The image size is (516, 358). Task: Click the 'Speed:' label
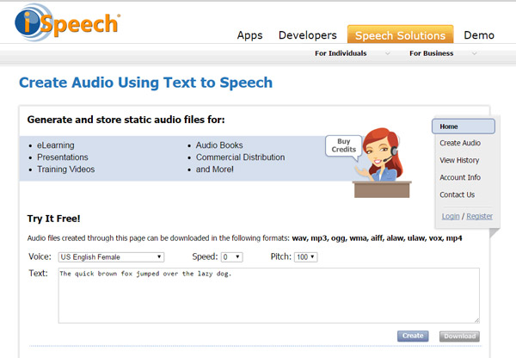[x=205, y=256]
